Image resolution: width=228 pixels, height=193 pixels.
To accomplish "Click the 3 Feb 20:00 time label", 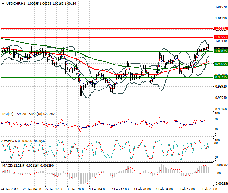I will click(x=142, y=189).
